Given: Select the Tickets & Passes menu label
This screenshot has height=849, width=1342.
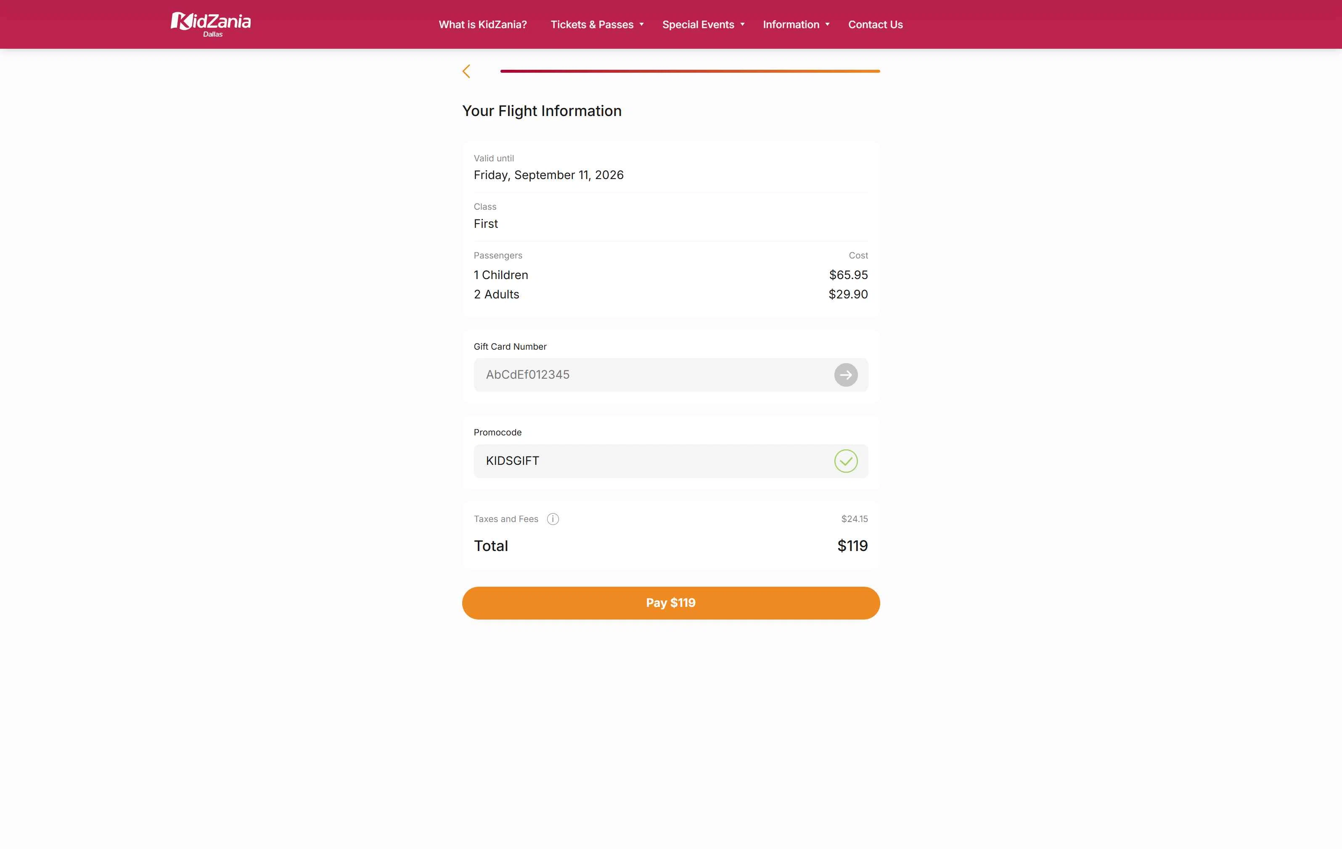Looking at the screenshot, I should (592, 24).
